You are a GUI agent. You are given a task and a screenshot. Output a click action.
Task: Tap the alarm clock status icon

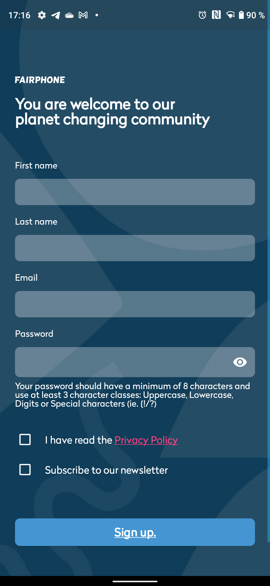(202, 15)
